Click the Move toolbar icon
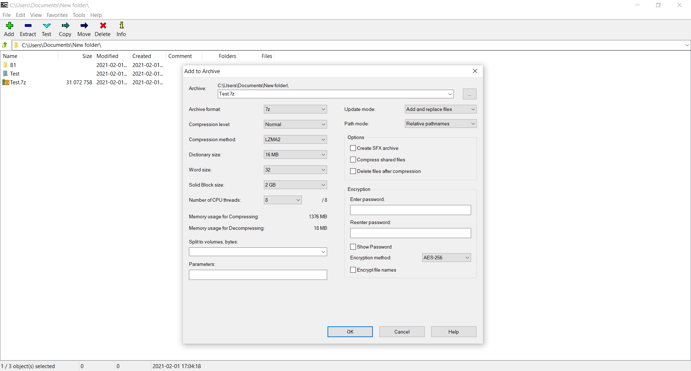The height and width of the screenshot is (371, 691). pos(84,26)
